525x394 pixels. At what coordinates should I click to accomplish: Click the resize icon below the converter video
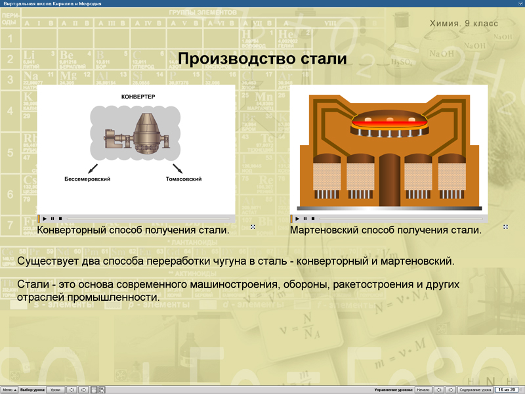[252, 225]
